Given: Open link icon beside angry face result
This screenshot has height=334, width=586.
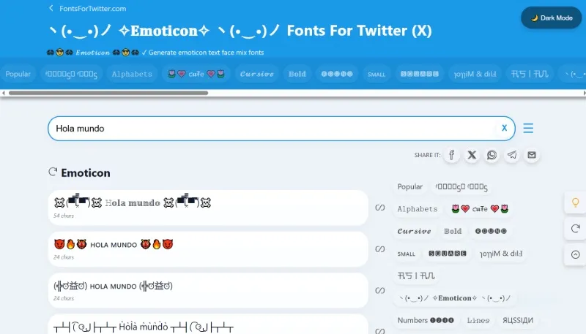Looking at the screenshot, I should click(380, 290).
